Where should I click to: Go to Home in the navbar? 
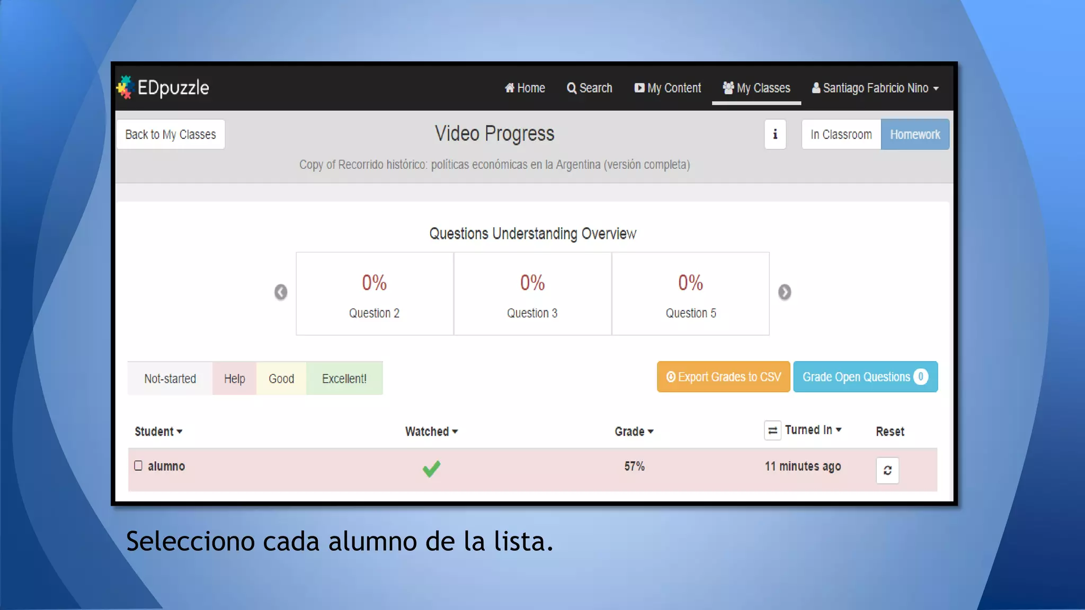524,88
